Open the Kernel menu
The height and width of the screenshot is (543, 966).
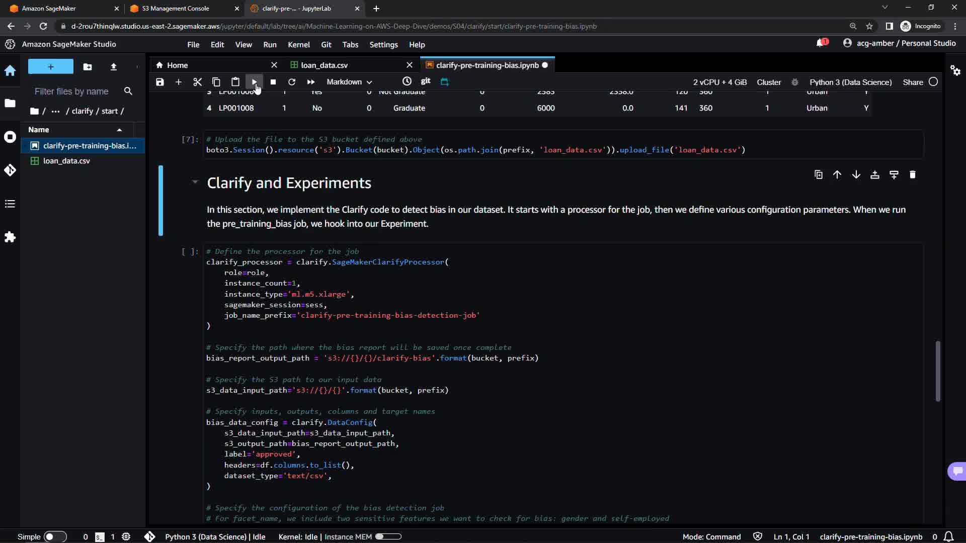point(298,45)
